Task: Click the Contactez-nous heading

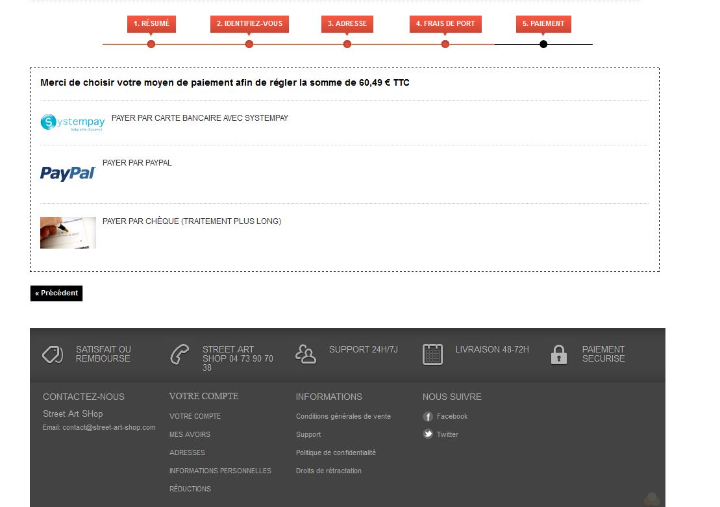Action: [84, 397]
